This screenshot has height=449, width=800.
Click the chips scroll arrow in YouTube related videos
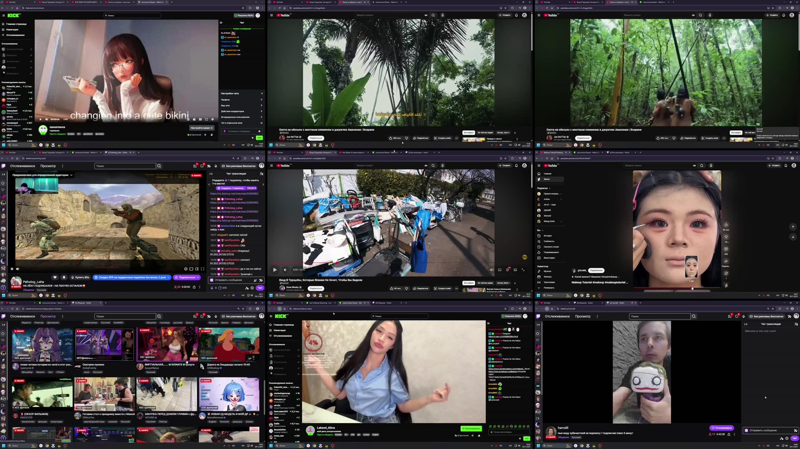(515, 132)
